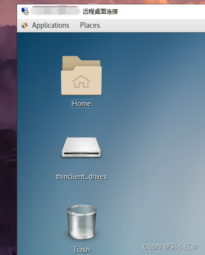Open the Places menu
The width and height of the screenshot is (205, 255).
[90, 25]
